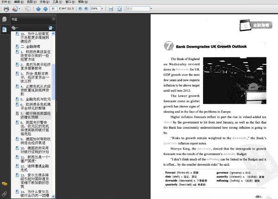Image resolution: width=278 pixels, height=199 pixels.
Task: Select bookmark 1. 财政改革法旨在改变华尔街
Action: click(x=36, y=56)
